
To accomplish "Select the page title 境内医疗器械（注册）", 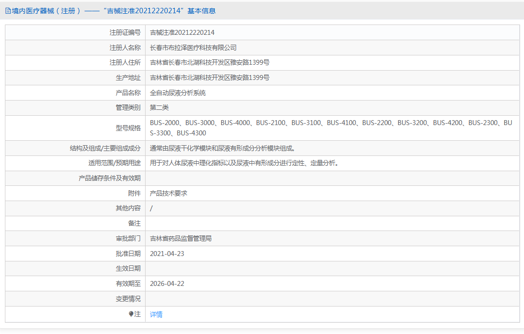I will click(46, 11).
